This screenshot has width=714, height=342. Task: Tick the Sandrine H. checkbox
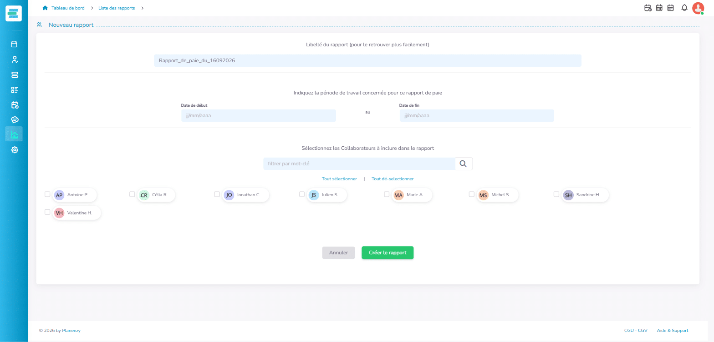point(556,194)
